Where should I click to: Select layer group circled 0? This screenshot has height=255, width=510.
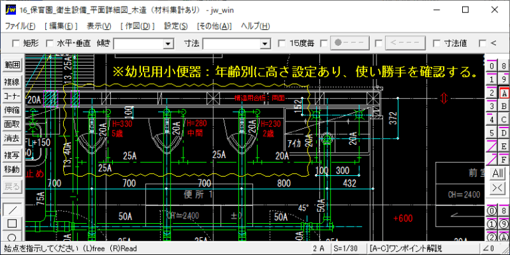pos(492,211)
